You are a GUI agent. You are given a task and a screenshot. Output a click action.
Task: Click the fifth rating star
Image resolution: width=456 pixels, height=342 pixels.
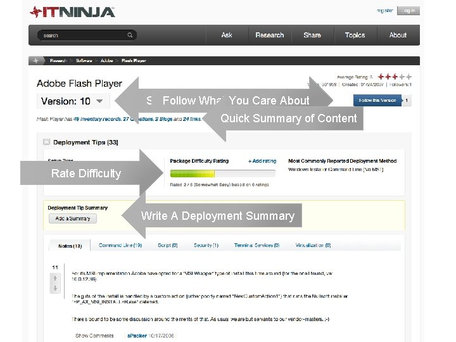pos(409,77)
